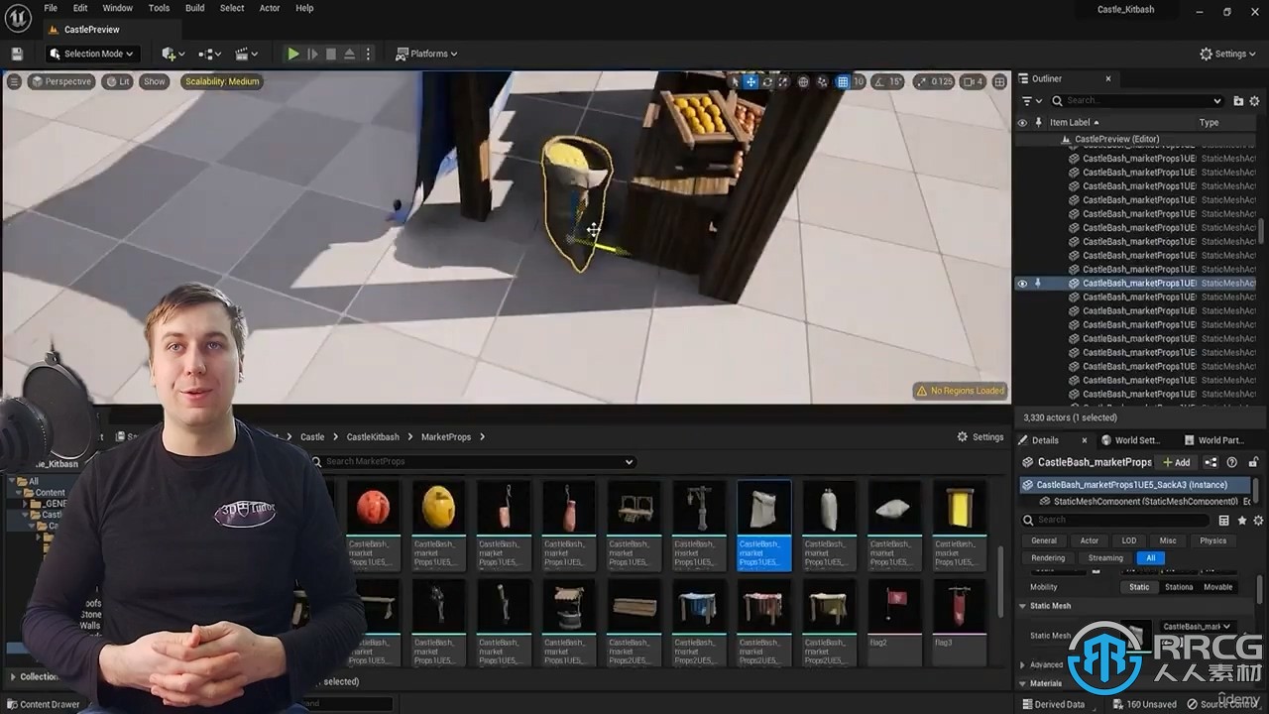Open the viewport Show menu
This screenshot has height=714, width=1269.
click(x=155, y=81)
